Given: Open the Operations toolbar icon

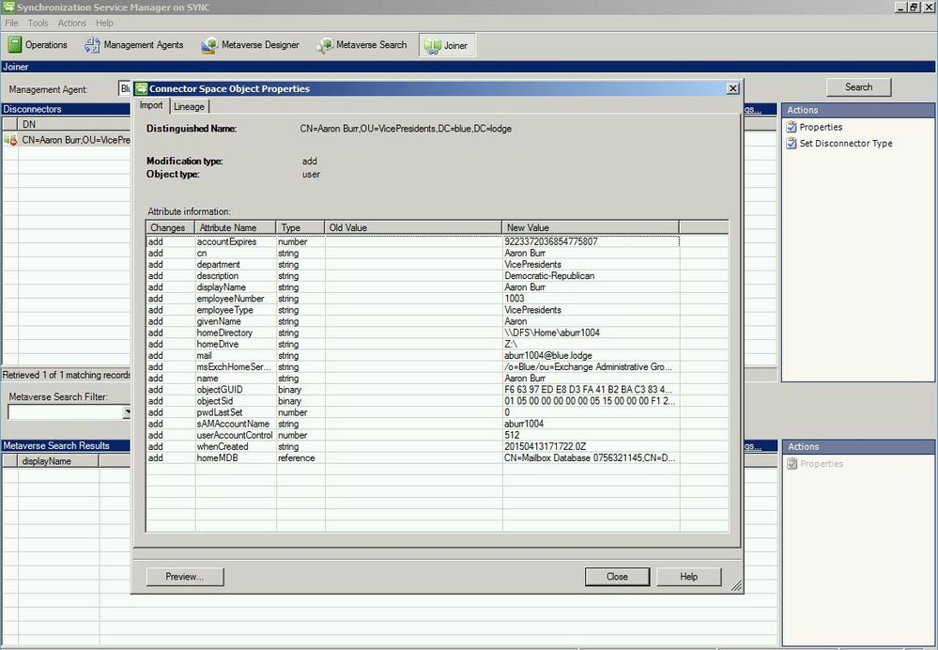Looking at the screenshot, I should pyautogui.click(x=14, y=45).
